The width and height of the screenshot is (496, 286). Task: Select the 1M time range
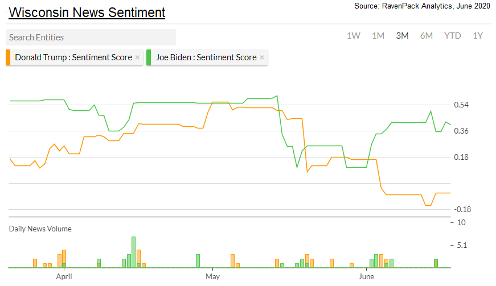click(x=378, y=36)
